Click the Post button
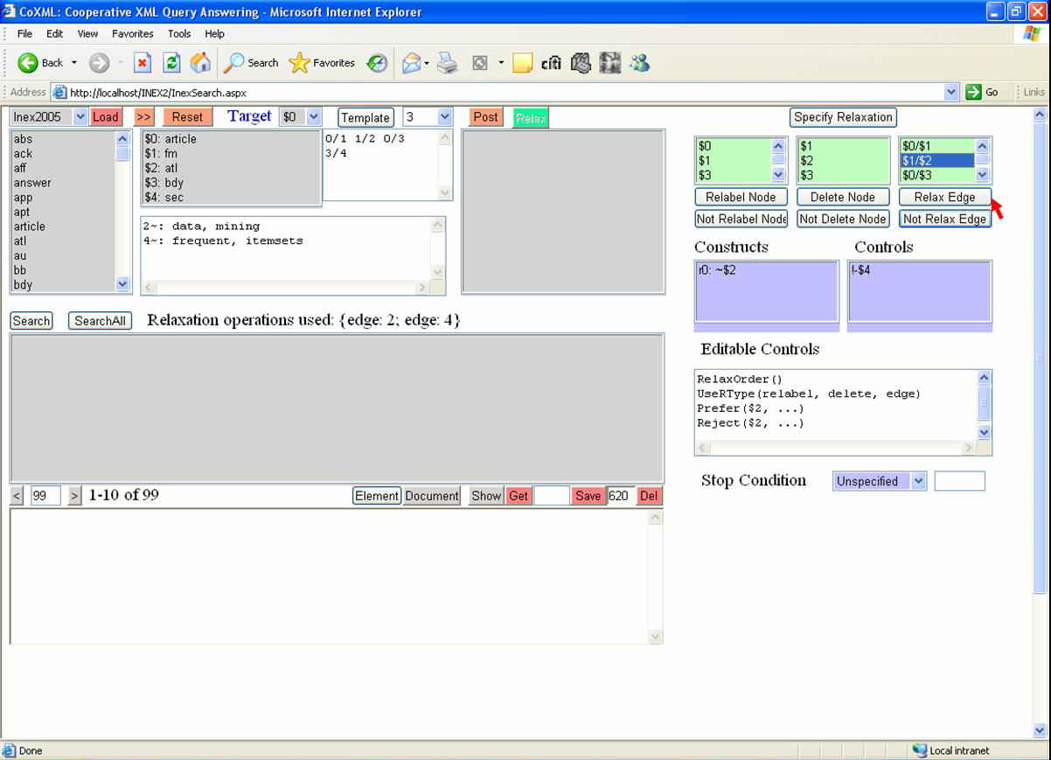 coord(485,116)
